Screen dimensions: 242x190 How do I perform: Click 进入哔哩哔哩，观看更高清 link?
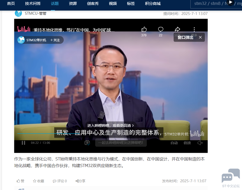pos(110,126)
